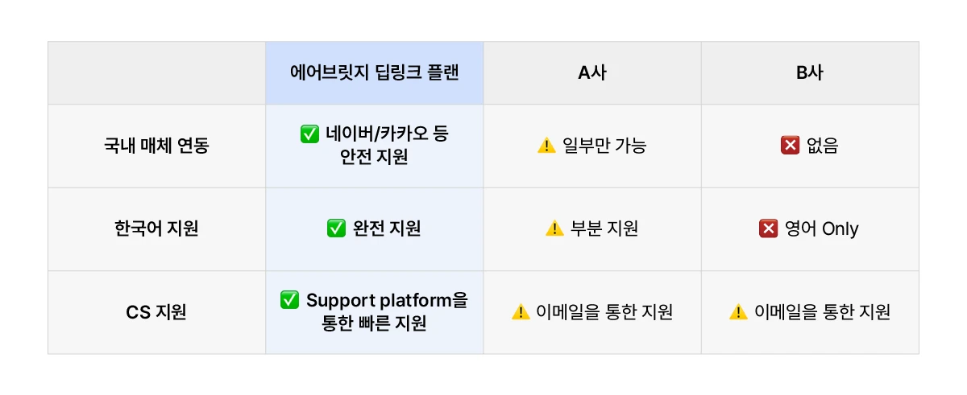Click the 일부만 가능 text
Image resolution: width=967 pixels, height=395 pixels.
(x=604, y=146)
